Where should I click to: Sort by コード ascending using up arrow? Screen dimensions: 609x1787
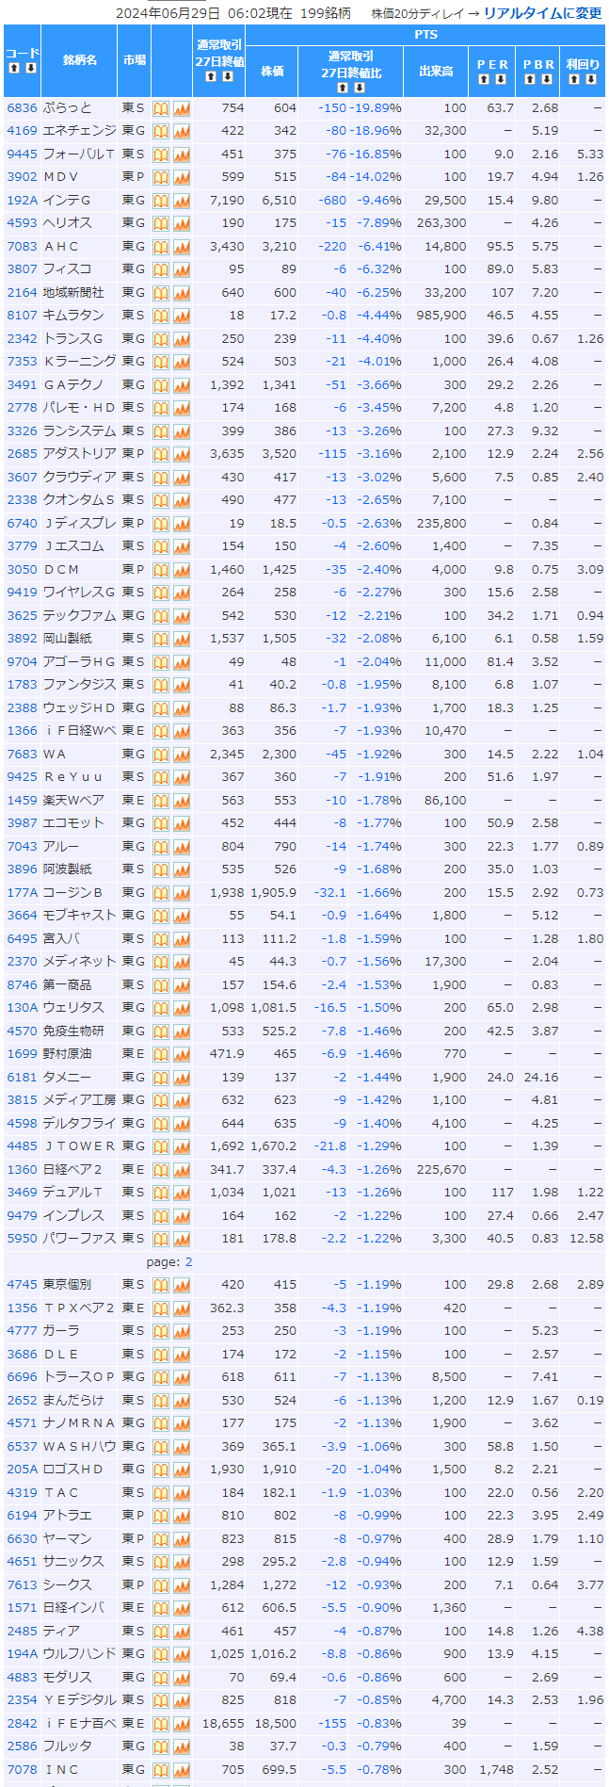pos(14,69)
